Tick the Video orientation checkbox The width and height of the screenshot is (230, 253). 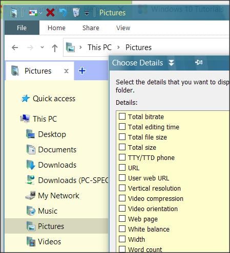(x=122, y=209)
